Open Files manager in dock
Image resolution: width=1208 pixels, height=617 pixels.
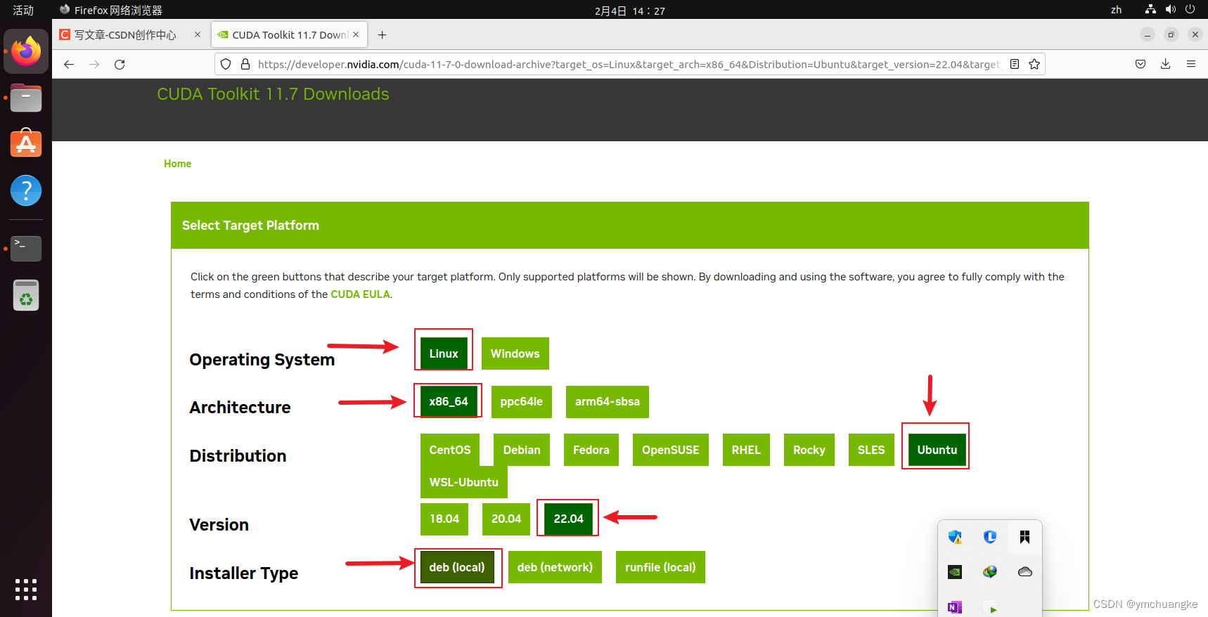[26, 98]
